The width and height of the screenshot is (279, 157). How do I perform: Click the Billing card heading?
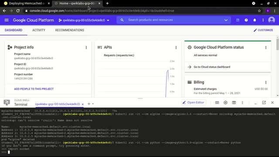pos(199,82)
